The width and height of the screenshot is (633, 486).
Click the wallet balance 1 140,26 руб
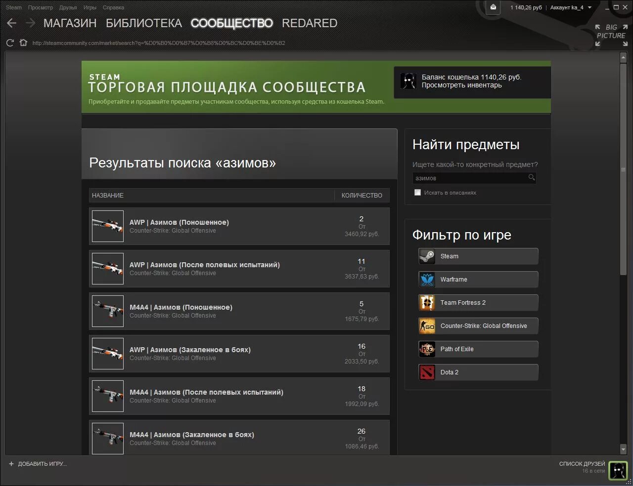pos(526,7)
